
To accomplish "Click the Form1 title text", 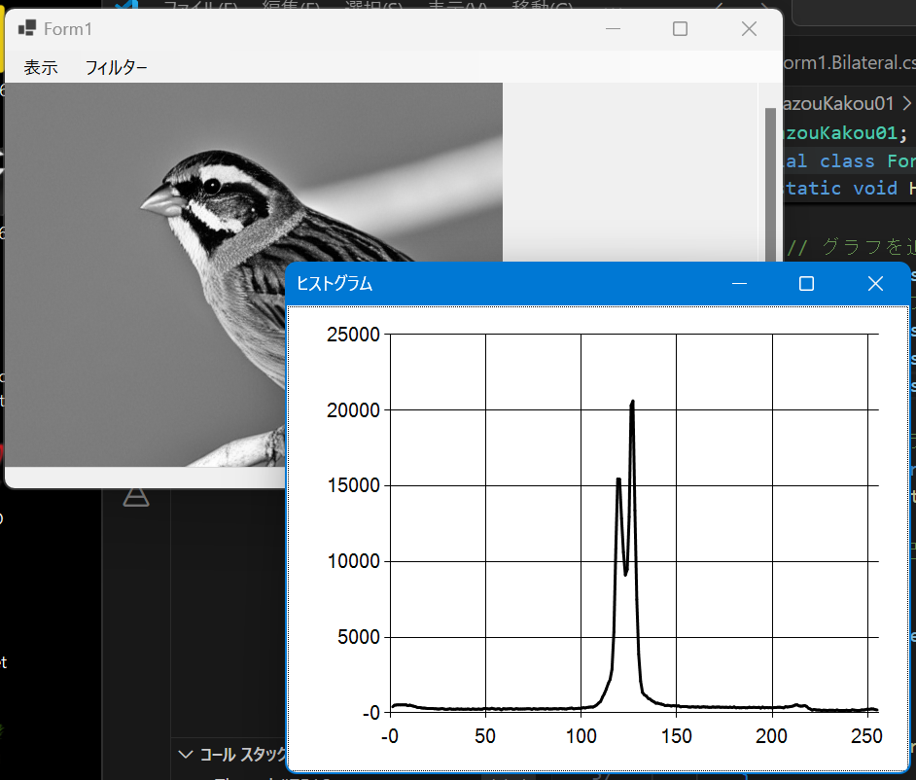I will click(68, 28).
